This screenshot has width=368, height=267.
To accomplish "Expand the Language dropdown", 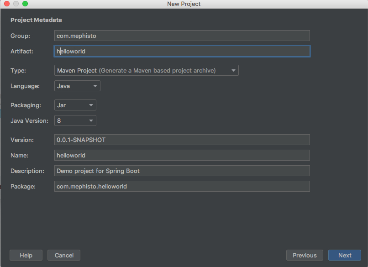I will (77, 86).
